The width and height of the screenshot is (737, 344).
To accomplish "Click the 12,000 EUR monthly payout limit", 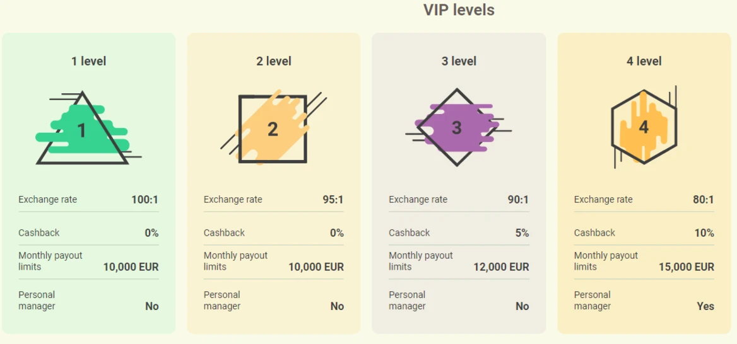I will point(501,267).
